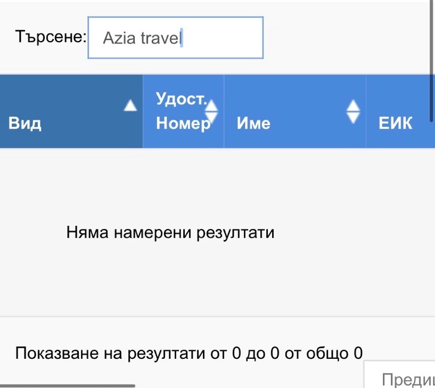Viewport: 435px width, 388px height.
Task: Select the ЕИК column header
Action: click(x=396, y=123)
